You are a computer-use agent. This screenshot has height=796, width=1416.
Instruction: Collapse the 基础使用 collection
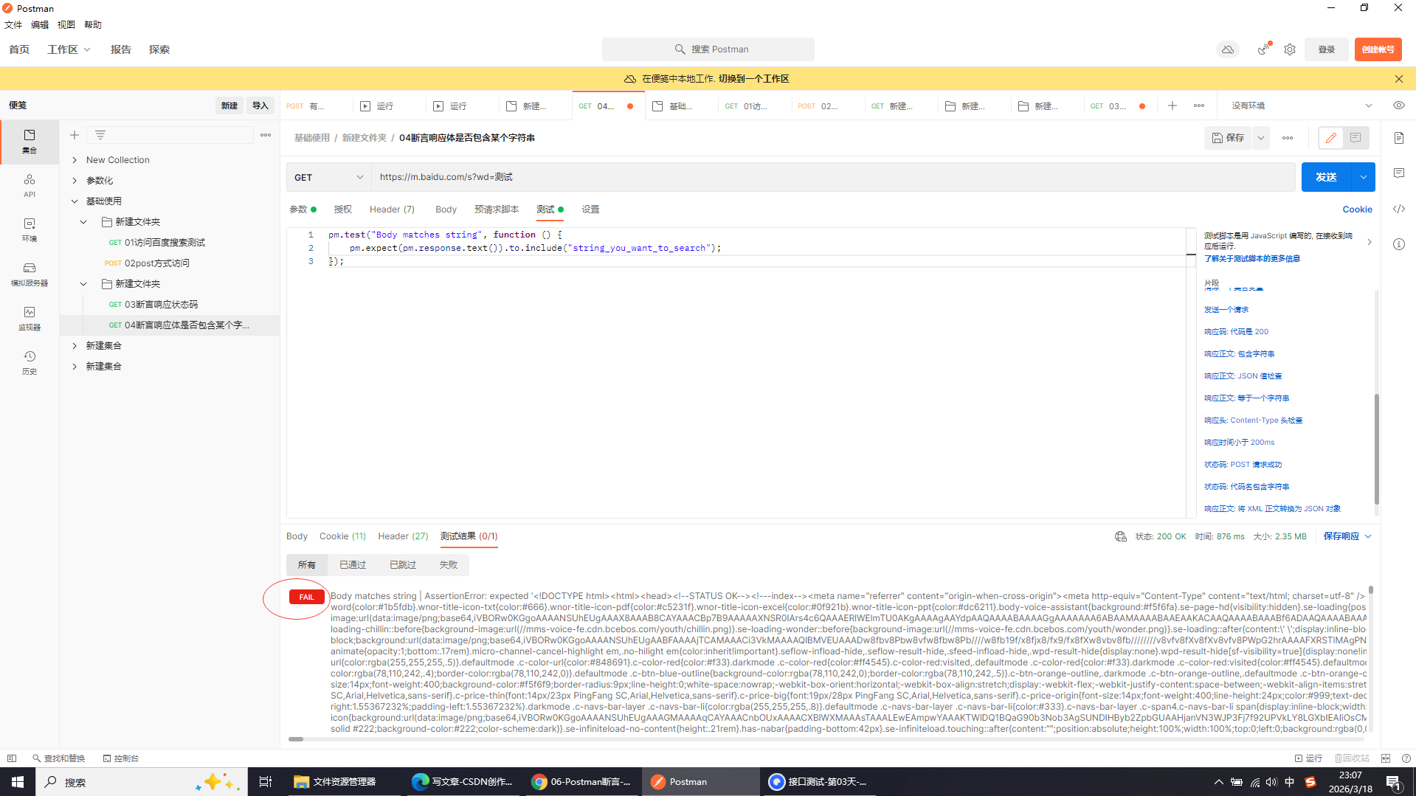coord(75,201)
